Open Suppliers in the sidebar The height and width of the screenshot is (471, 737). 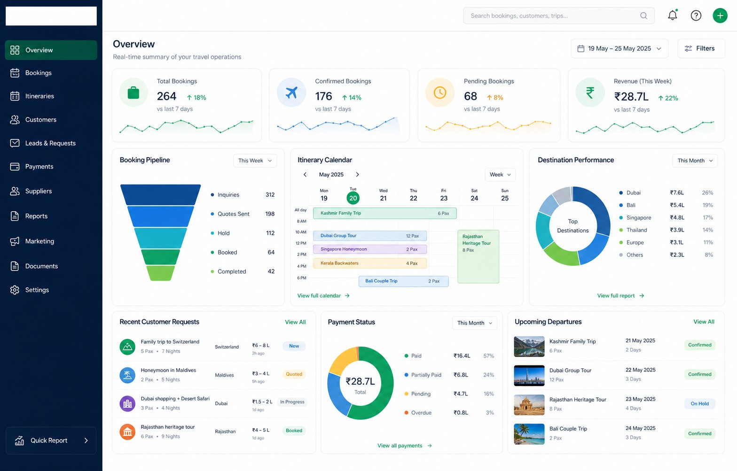(x=51, y=191)
